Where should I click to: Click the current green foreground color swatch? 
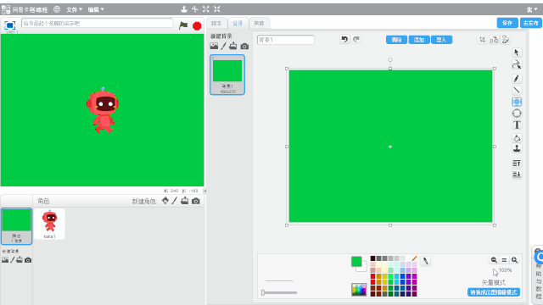(356, 262)
